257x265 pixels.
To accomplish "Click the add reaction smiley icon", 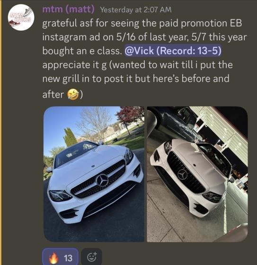I will coord(92,257).
